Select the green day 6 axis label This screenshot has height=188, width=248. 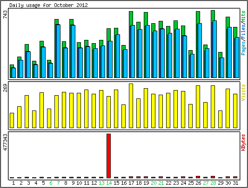pyautogui.click(x=51, y=183)
